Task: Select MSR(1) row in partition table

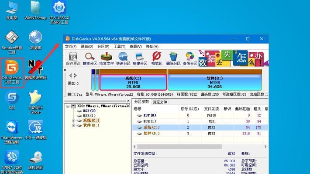Action: (200, 121)
